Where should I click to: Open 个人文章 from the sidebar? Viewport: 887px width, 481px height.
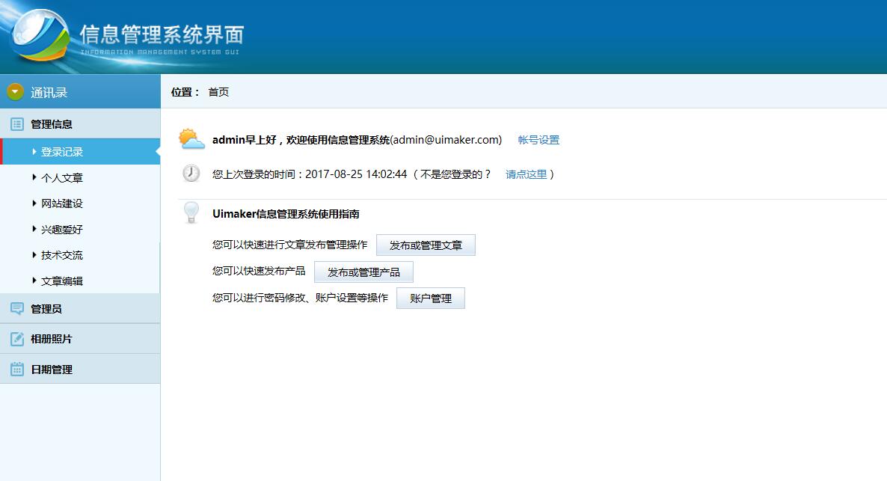pyautogui.click(x=62, y=178)
